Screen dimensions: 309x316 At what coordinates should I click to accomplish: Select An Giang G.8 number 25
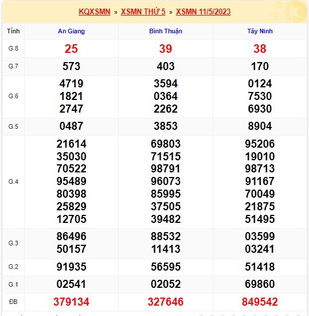click(x=71, y=49)
